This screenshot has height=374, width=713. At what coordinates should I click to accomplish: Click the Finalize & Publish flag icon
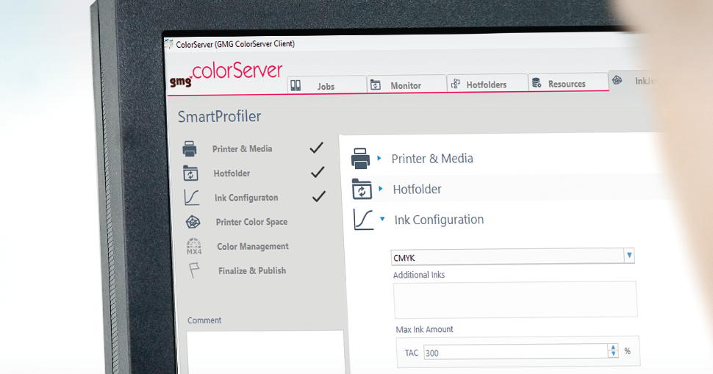click(x=194, y=270)
